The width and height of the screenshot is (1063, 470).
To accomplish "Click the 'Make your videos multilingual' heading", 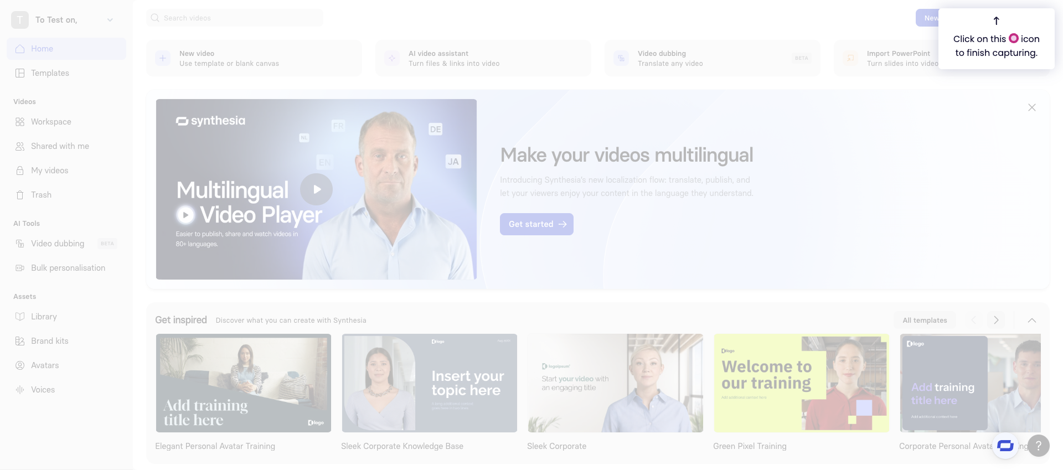I will 627,155.
